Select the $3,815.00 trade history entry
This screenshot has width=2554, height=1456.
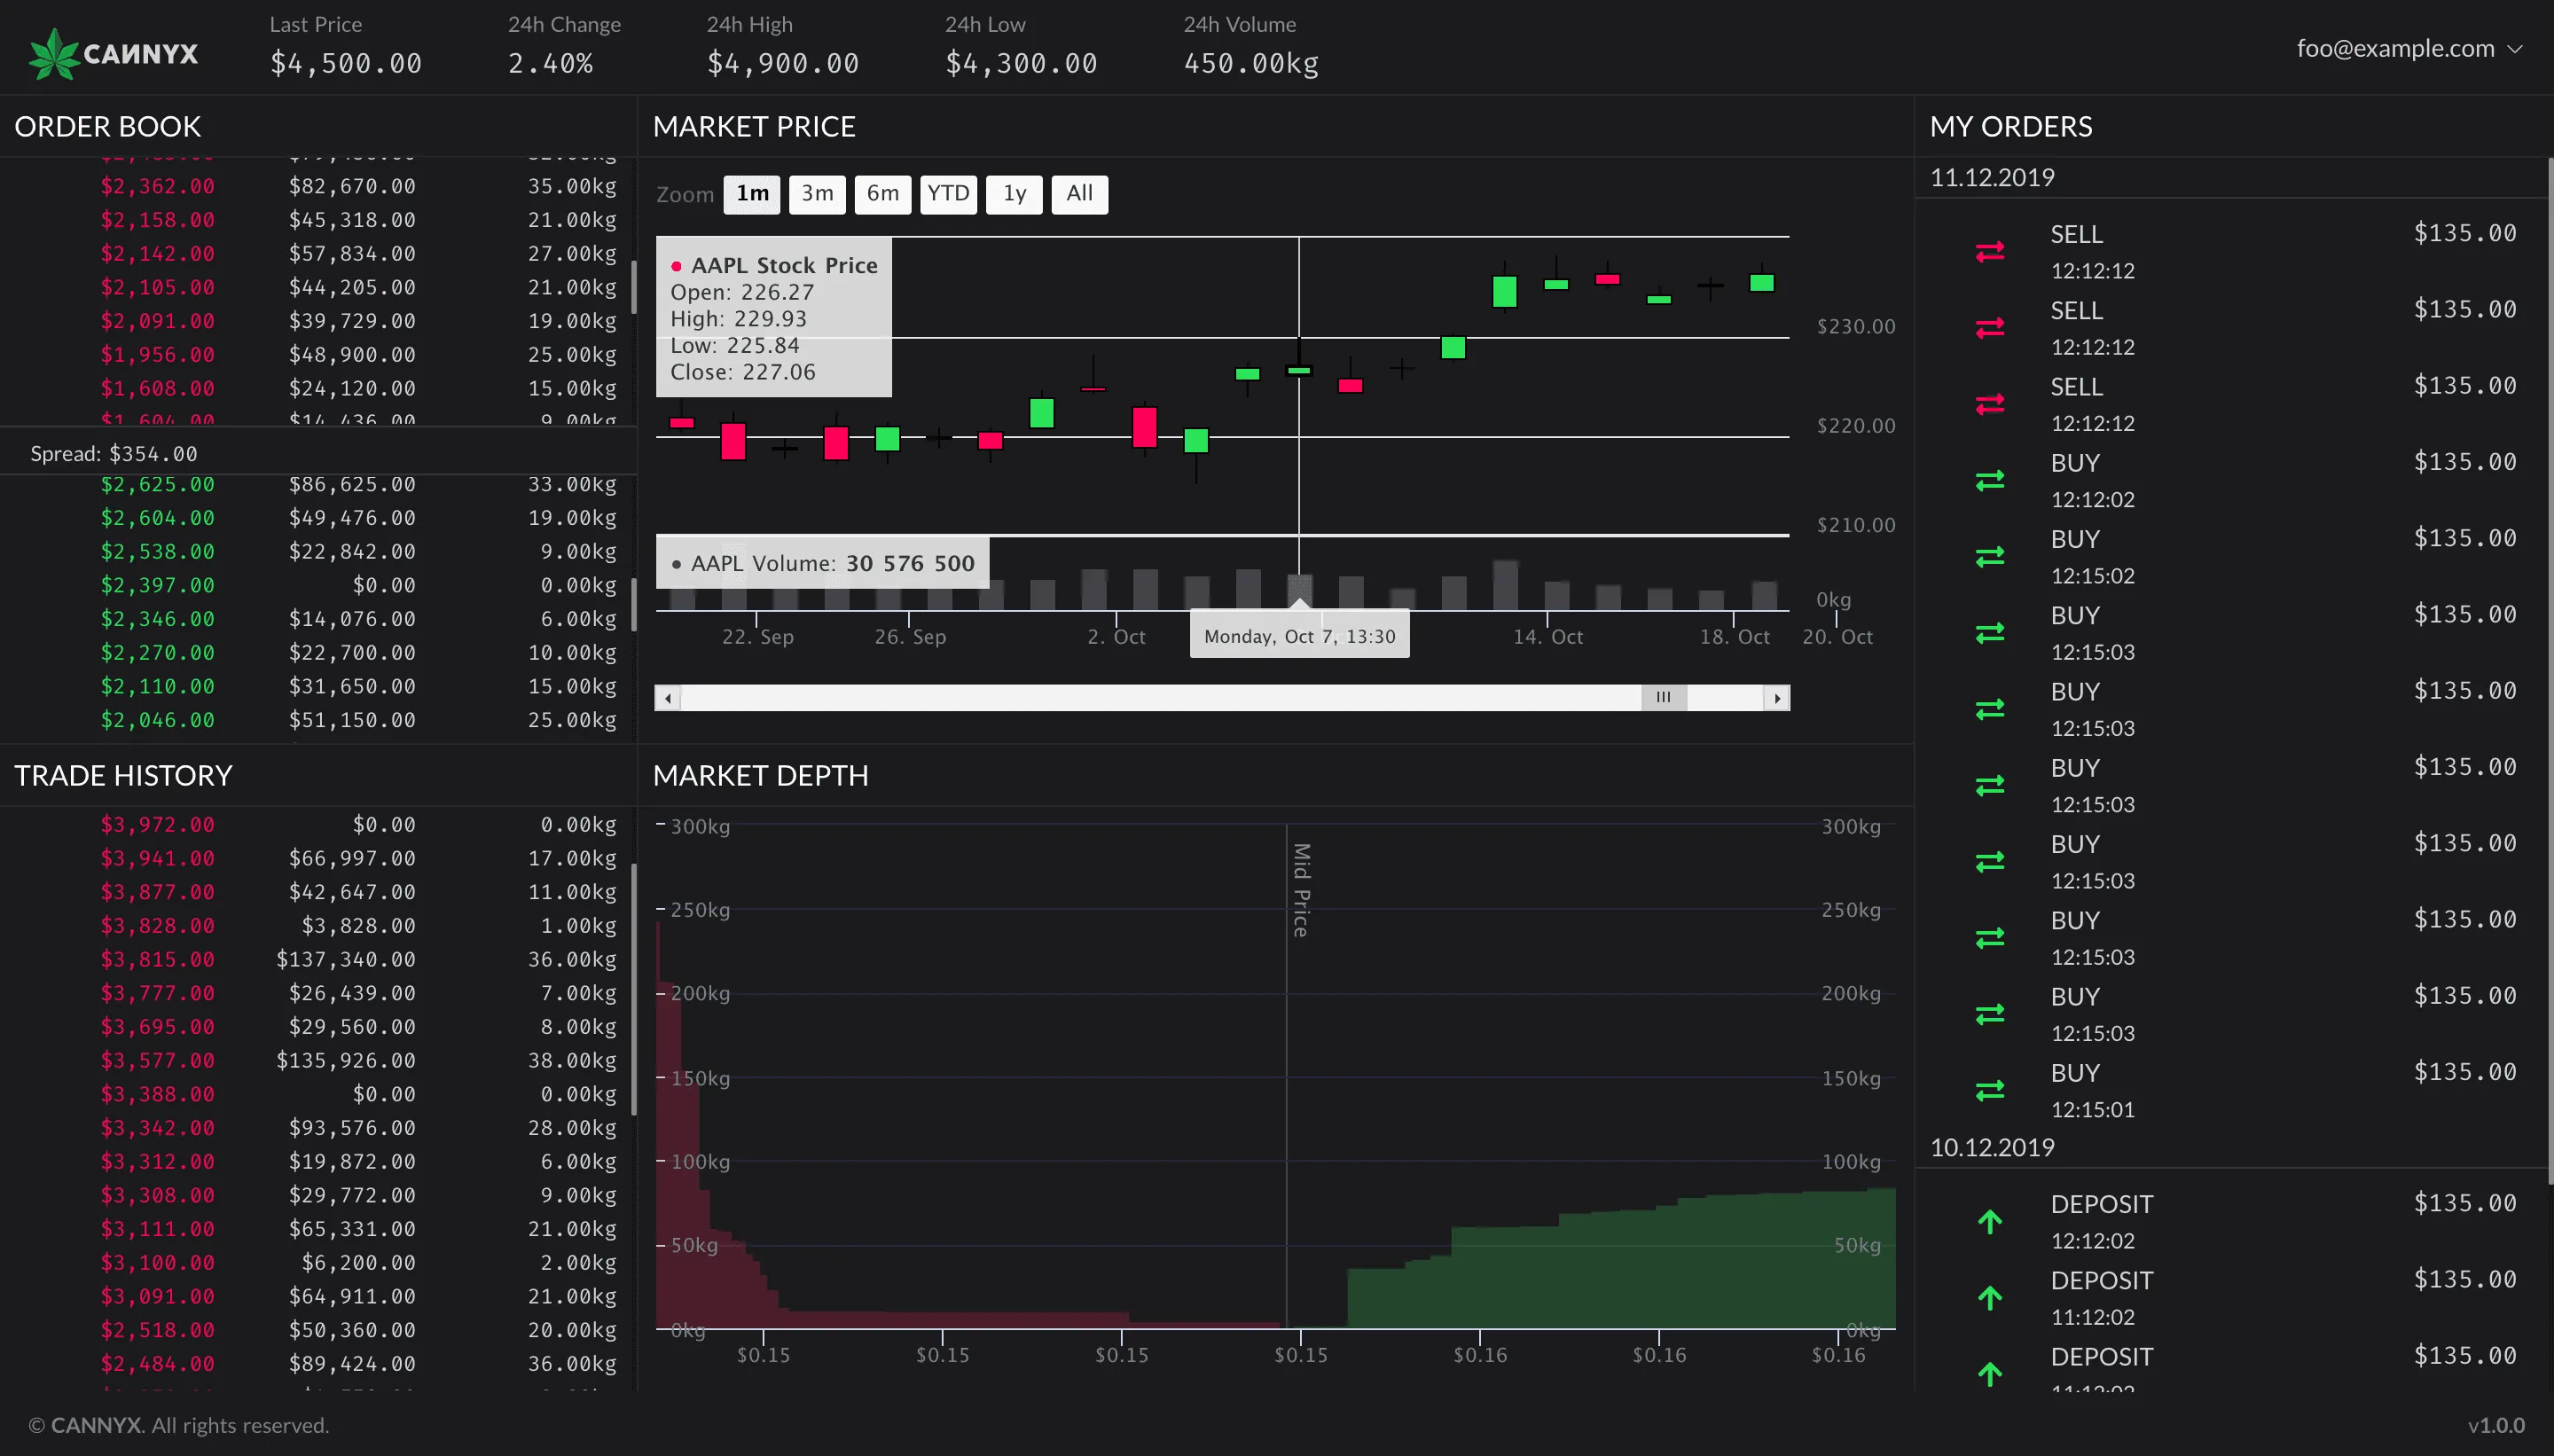316,959
